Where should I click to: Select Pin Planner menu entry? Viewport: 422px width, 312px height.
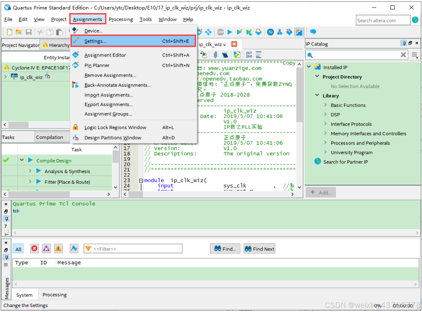click(133, 65)
